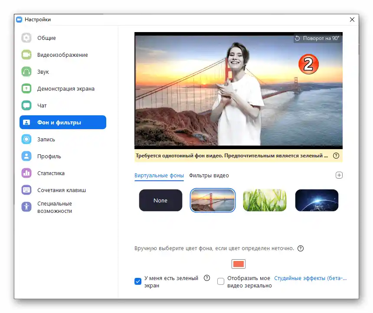Image resolution: width=373 pixels, height=313 pixels.
Task: Select Специальные возможности label in sidebar
Action: click(55, 207)
